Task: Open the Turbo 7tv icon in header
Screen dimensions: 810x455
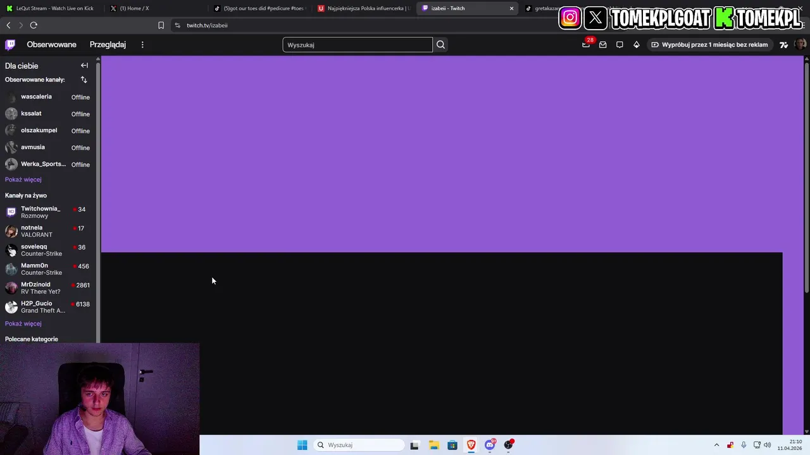Action: [783, 45]
